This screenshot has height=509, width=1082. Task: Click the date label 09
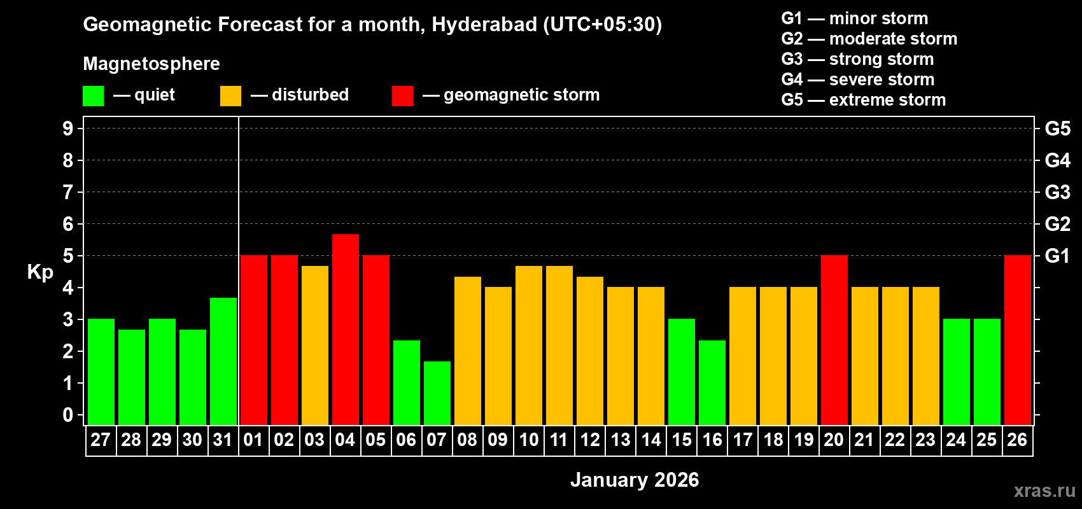(498, 440)
